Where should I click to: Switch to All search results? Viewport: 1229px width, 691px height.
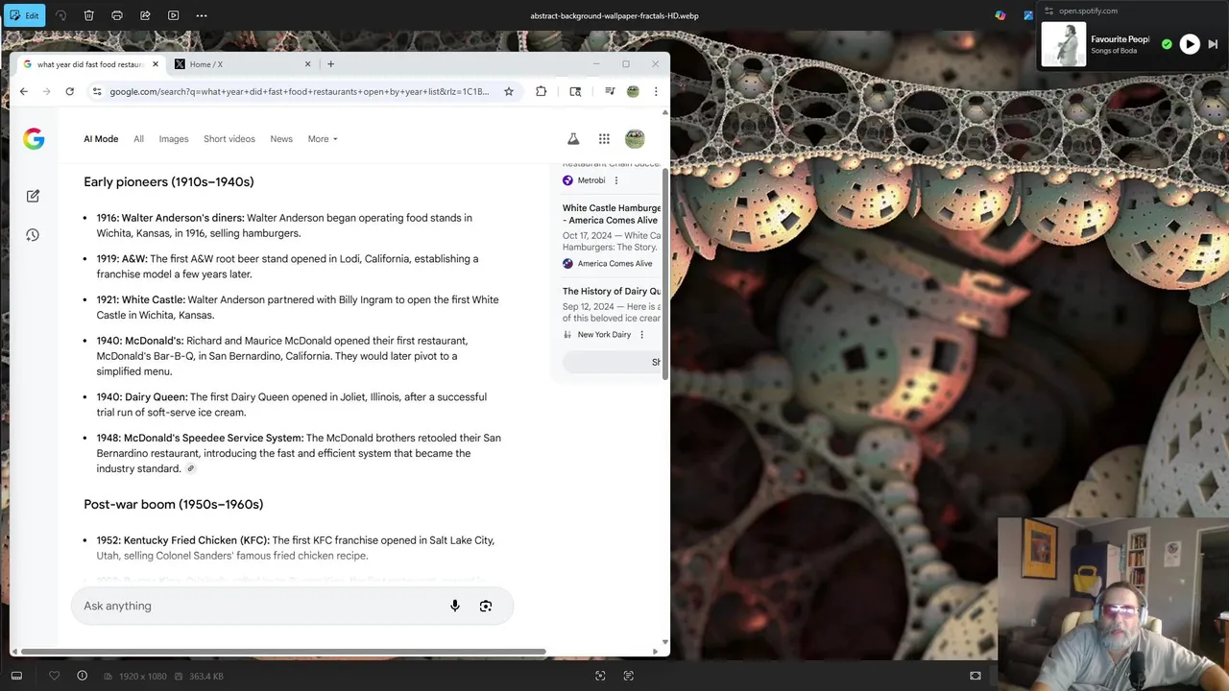[x=138, y=139]
